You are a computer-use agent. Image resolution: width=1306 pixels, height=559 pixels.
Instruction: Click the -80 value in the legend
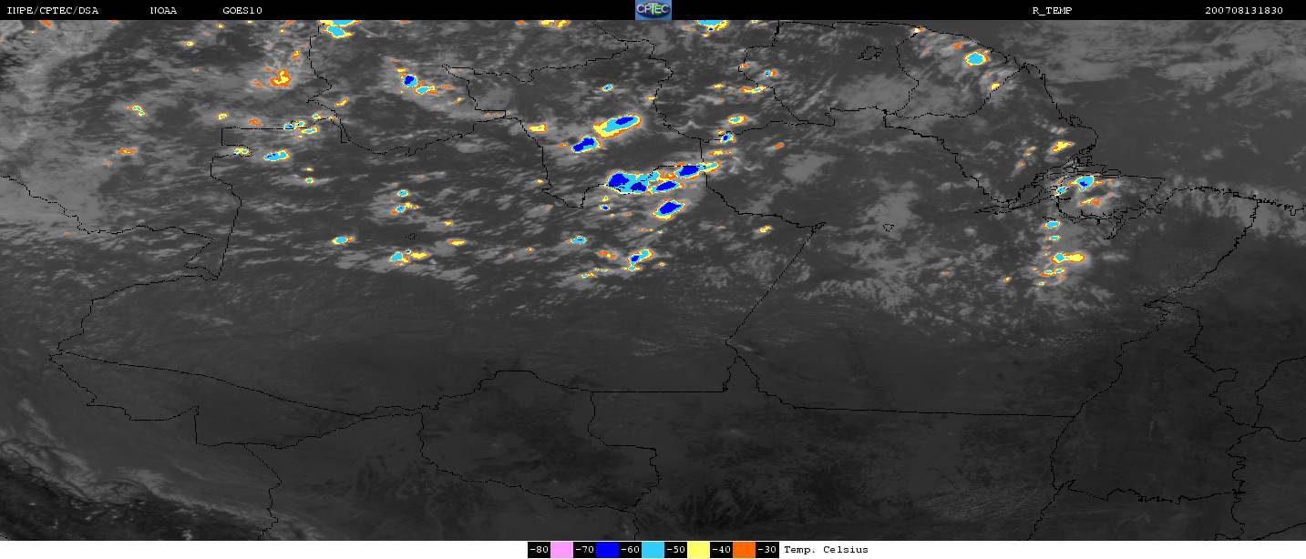tap(539, 550)
